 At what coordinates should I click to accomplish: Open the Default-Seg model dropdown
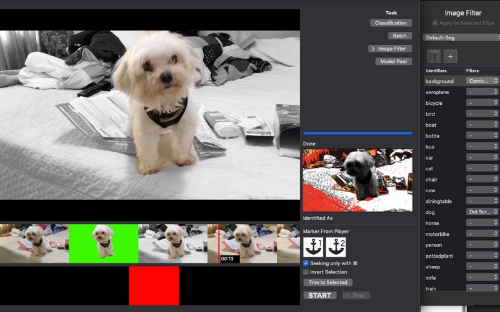click(462, 37)
